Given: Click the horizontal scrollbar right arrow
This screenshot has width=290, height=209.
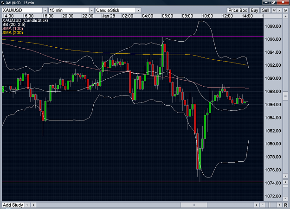Looking at the screenshot, I should (257, 205).
